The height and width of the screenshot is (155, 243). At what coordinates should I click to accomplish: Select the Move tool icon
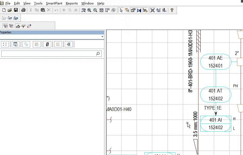[64, 10]
